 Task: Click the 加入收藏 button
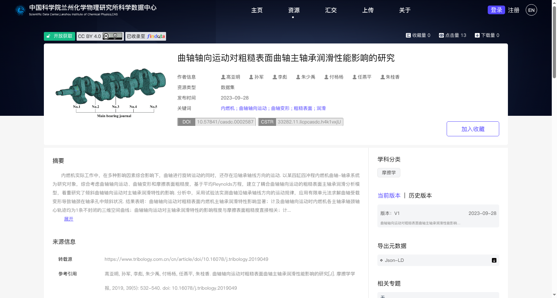(x=473, y=129)
